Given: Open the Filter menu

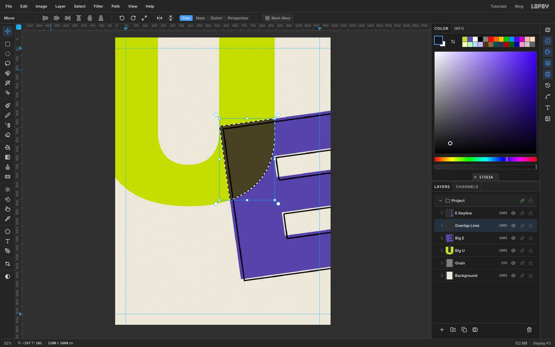Looking at the screenshot, I should coord(99,6).
